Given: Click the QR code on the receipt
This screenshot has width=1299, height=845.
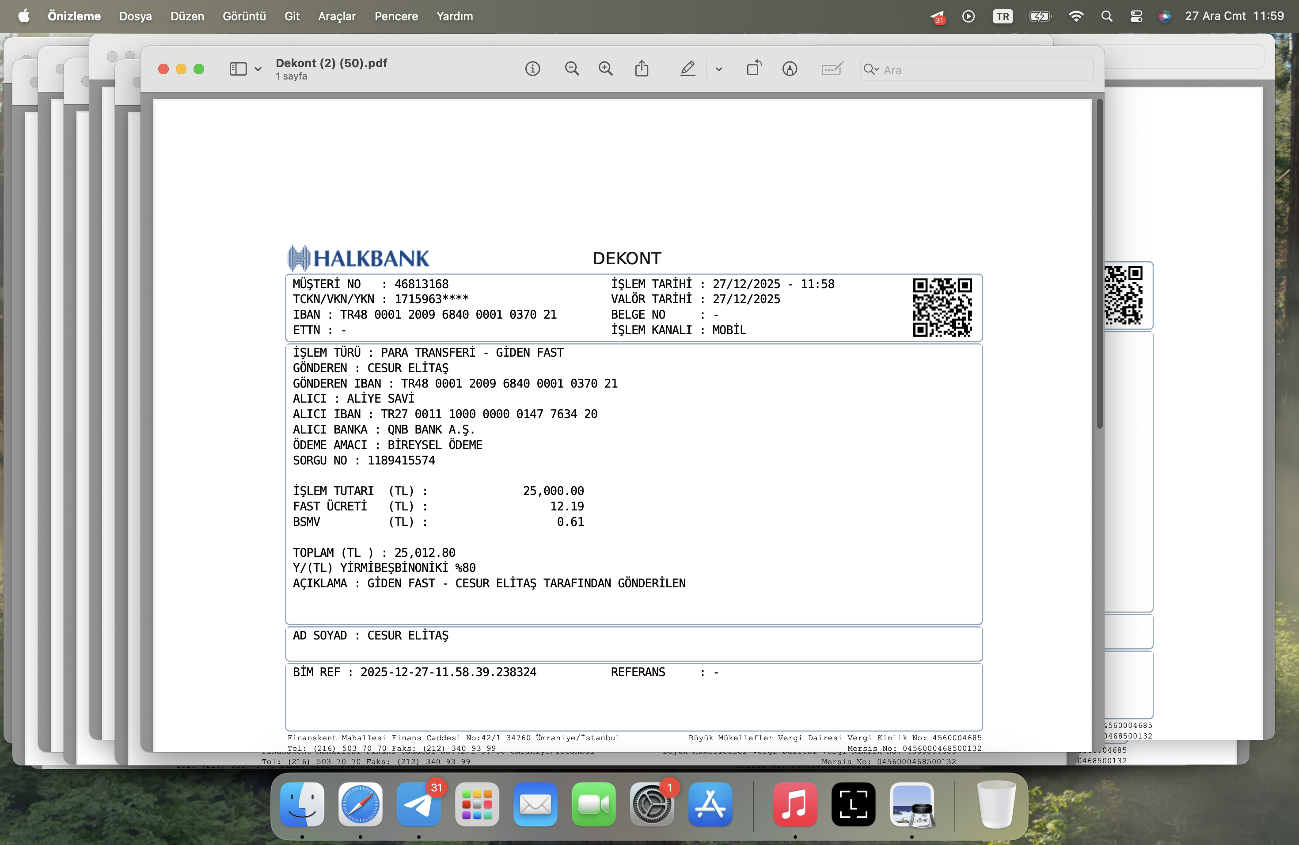Looking at the screenshot, I should coord(942,307).
